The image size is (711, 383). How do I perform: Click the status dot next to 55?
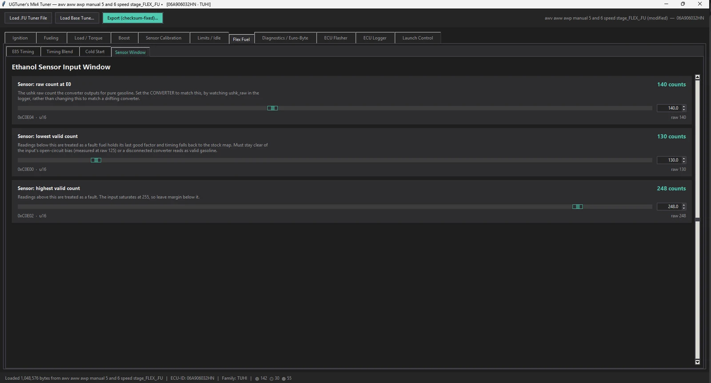click(284, 379)
